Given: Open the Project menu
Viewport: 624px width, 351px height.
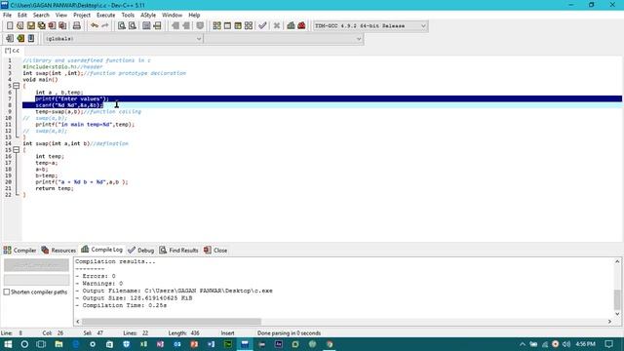Looking at the screenshot, I should pos(82,16).
